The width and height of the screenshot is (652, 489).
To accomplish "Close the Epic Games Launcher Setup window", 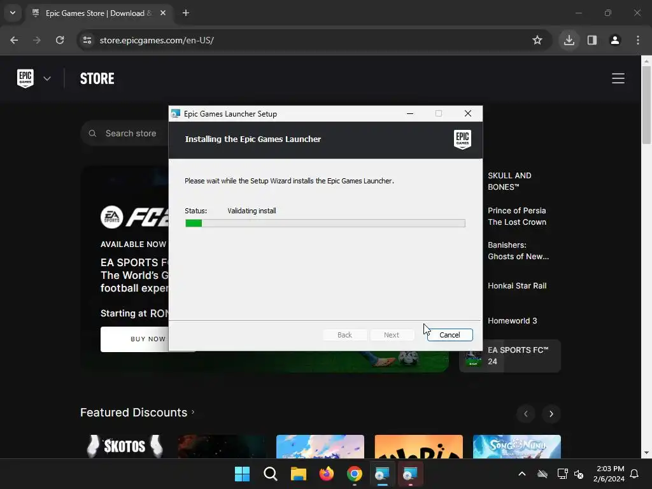I will coord(468,113).
